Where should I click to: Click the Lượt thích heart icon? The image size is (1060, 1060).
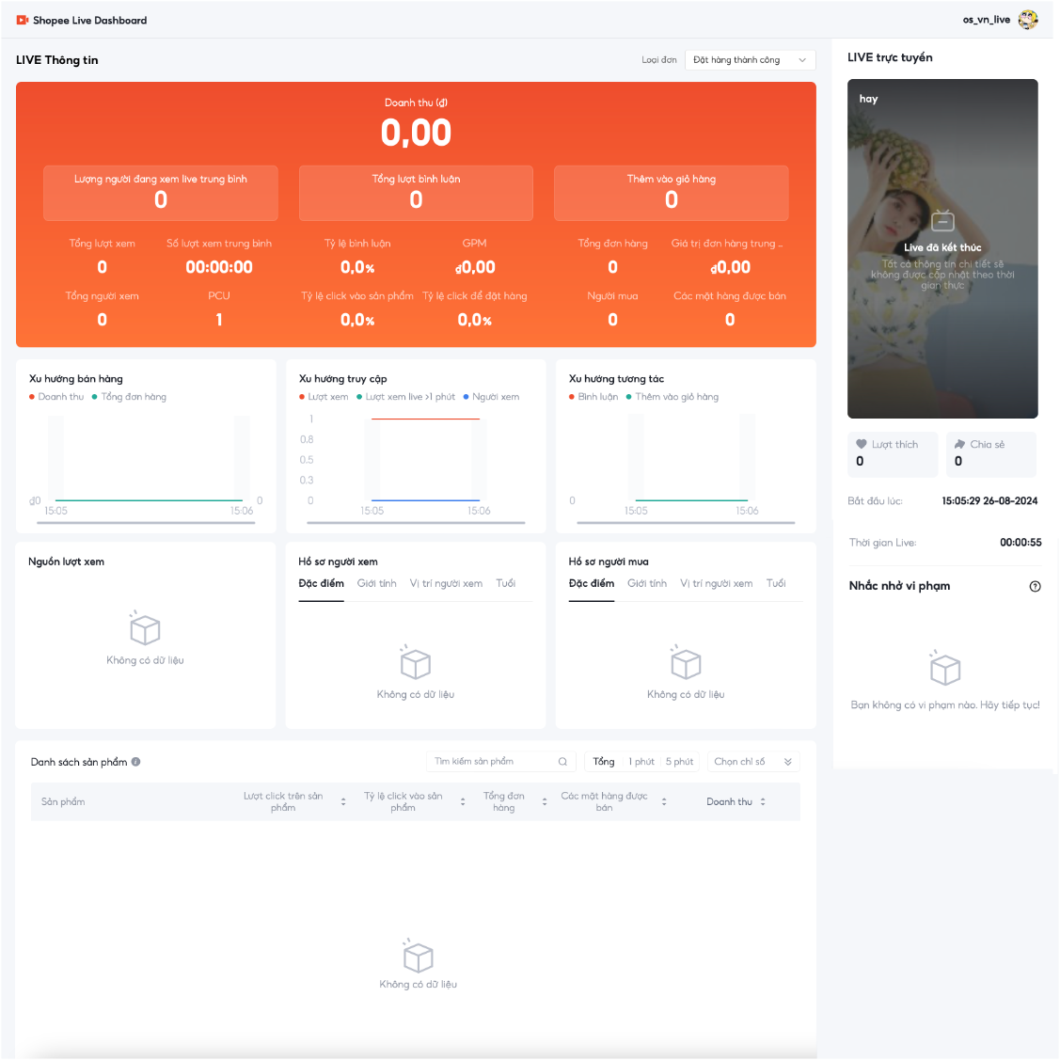click(862, 444)
